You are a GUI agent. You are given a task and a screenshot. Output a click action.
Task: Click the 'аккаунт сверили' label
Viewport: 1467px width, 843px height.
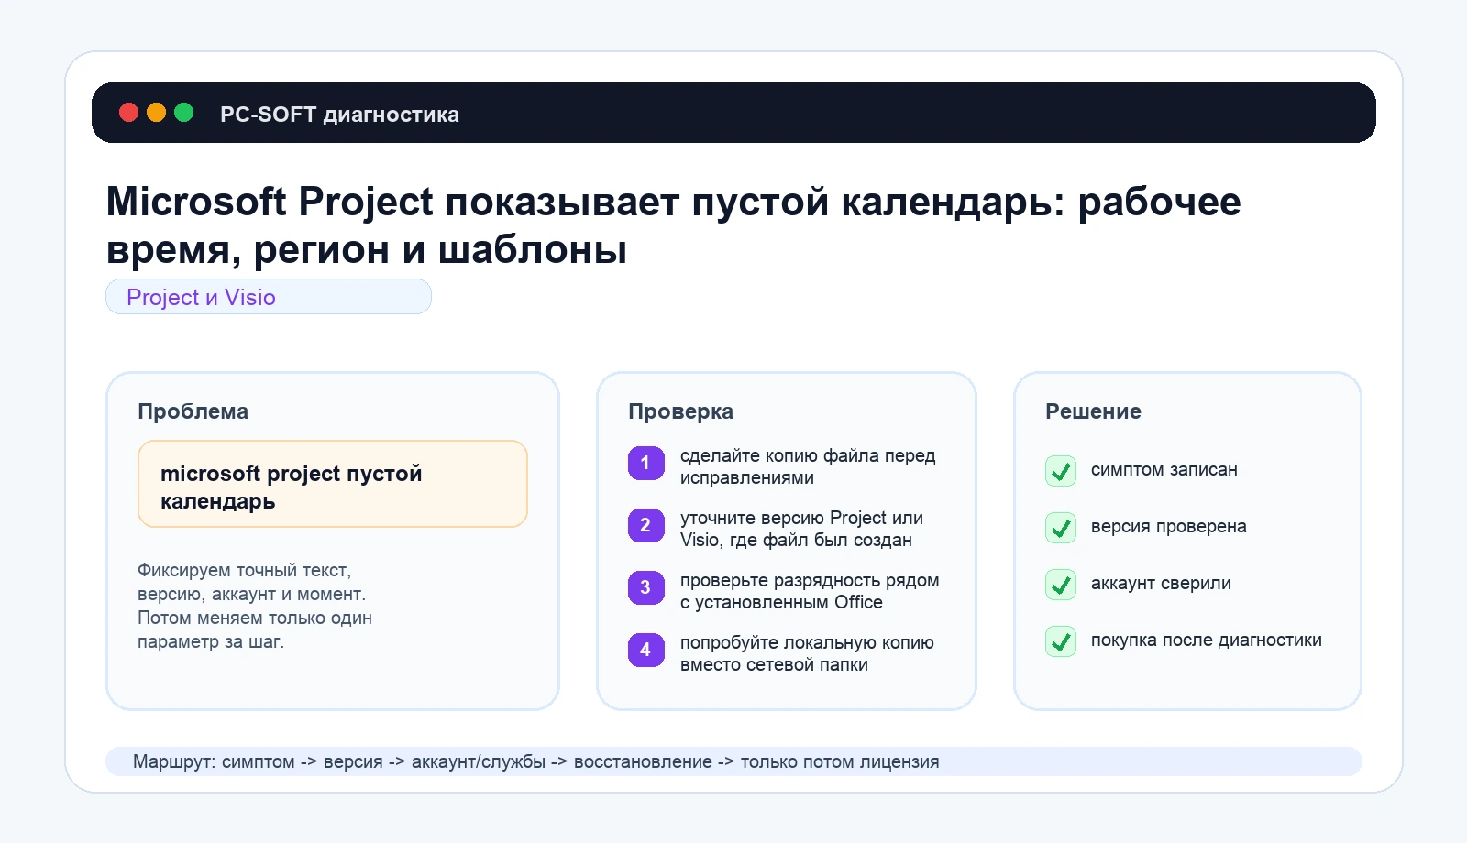coord(1161,584)
